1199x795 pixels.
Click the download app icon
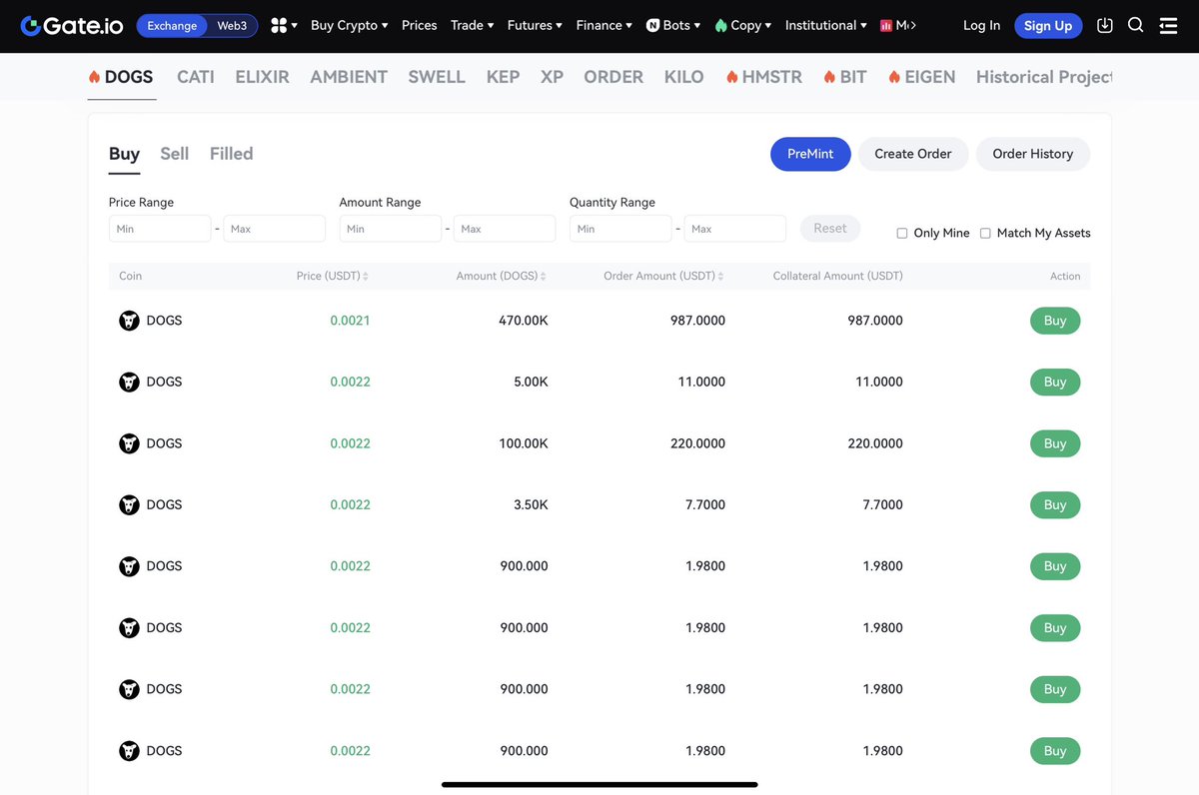tap(1104, 26)
